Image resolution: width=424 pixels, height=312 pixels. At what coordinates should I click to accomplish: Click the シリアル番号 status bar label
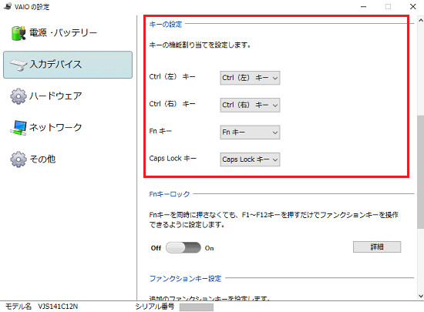click(155, 307)
